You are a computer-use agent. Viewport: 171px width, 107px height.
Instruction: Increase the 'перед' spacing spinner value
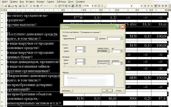point(84,59)
